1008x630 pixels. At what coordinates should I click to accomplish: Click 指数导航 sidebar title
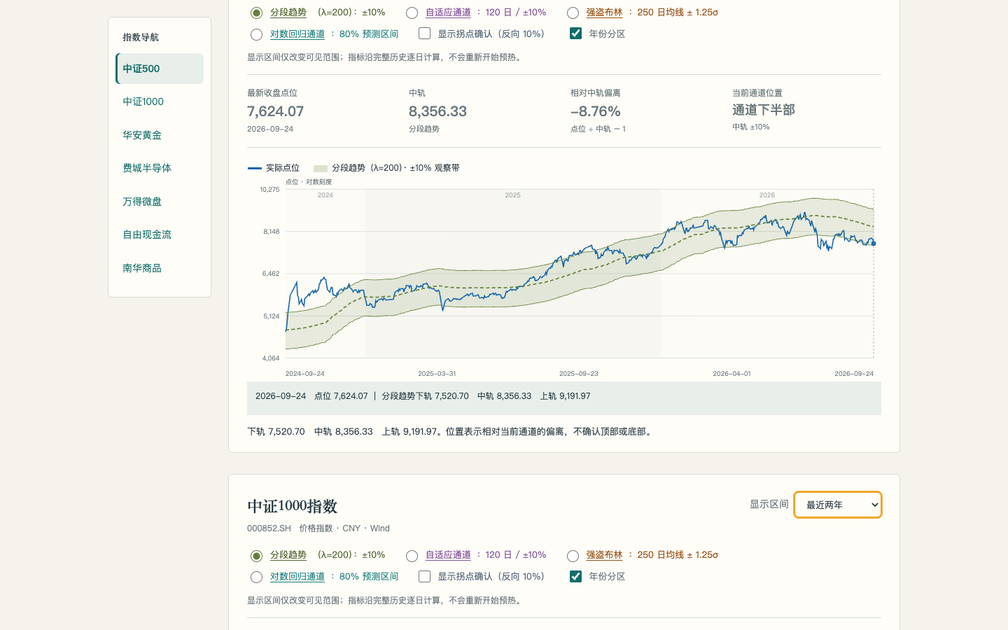tap(141, 37)
